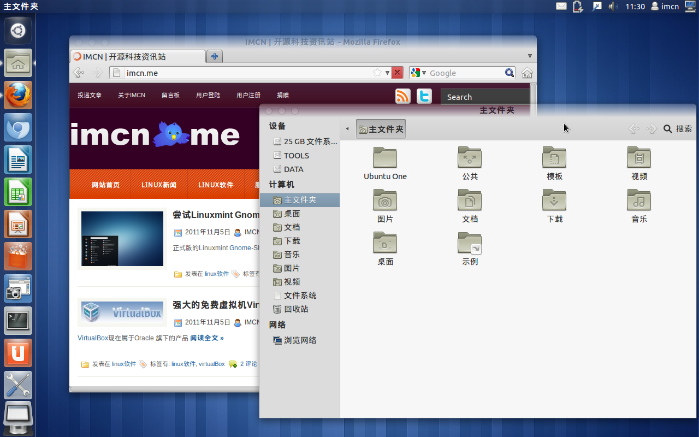Bookmark page with star icon in Firefox
Image resolution: width=699 pixels, height=437 pixels.
pyautogui.click(x=377, y=73)
